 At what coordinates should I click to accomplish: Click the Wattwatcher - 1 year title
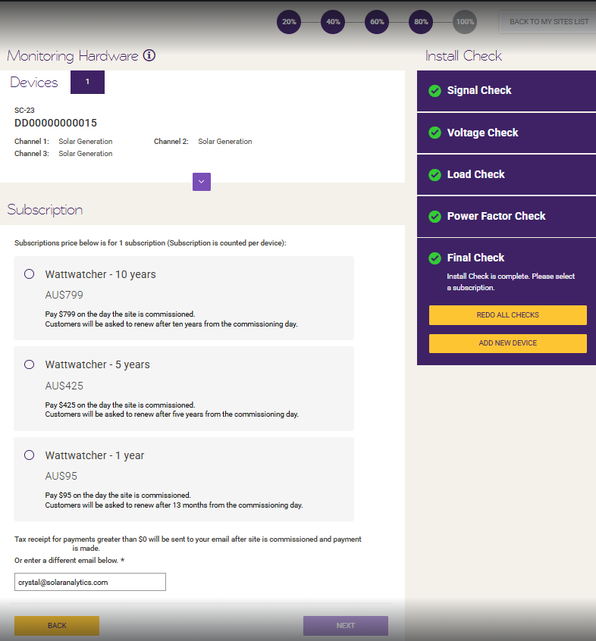95,455
